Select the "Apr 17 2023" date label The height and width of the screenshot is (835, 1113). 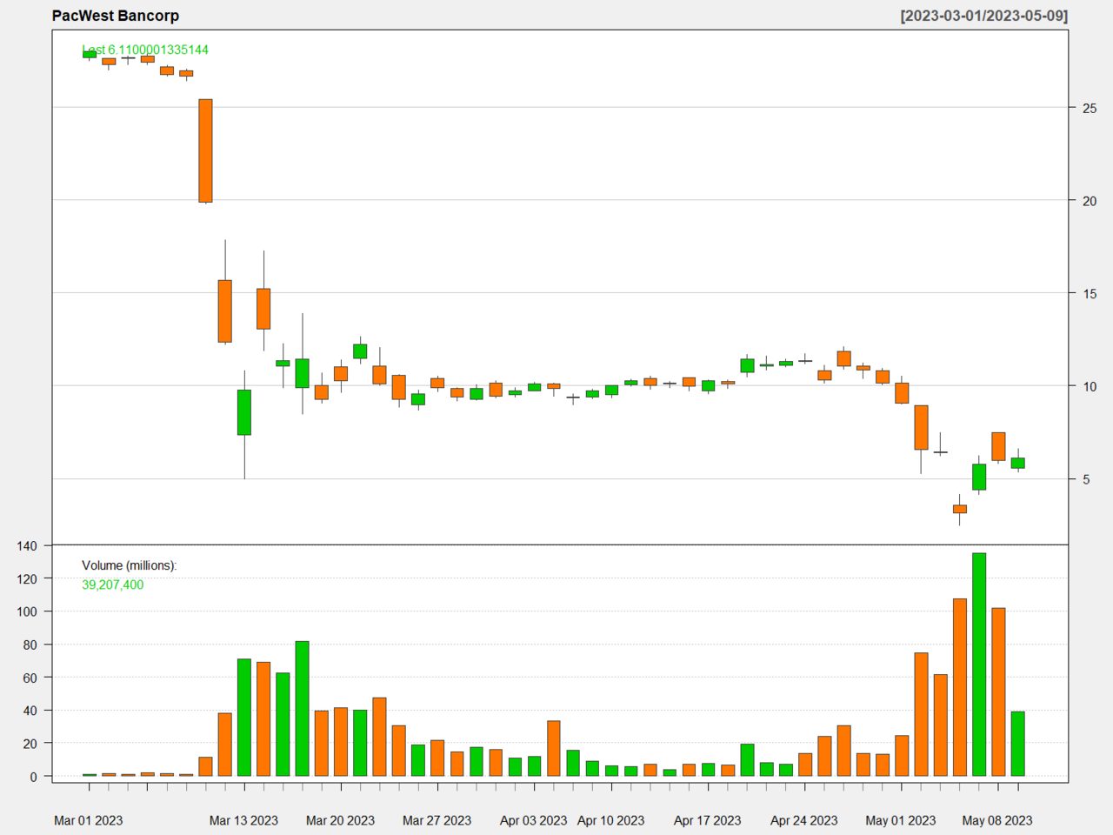(708, 820)
